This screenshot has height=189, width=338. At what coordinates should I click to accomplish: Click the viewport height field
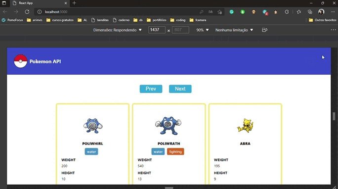pyautogui.click(x=180, y=30)
